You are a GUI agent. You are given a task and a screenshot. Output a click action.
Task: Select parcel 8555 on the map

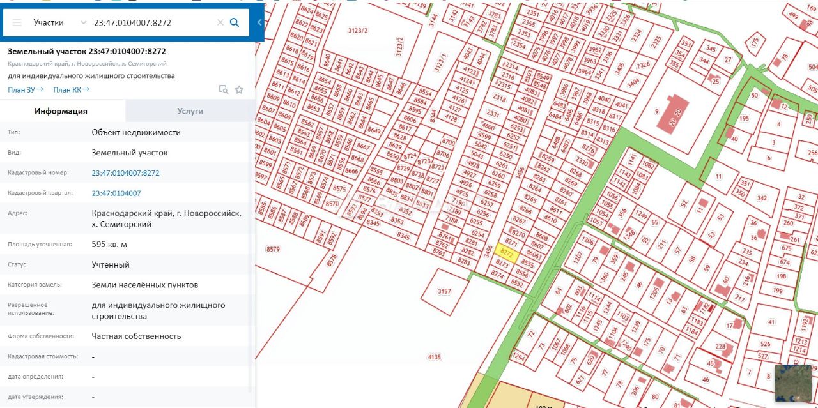click(x=527, y=263)
